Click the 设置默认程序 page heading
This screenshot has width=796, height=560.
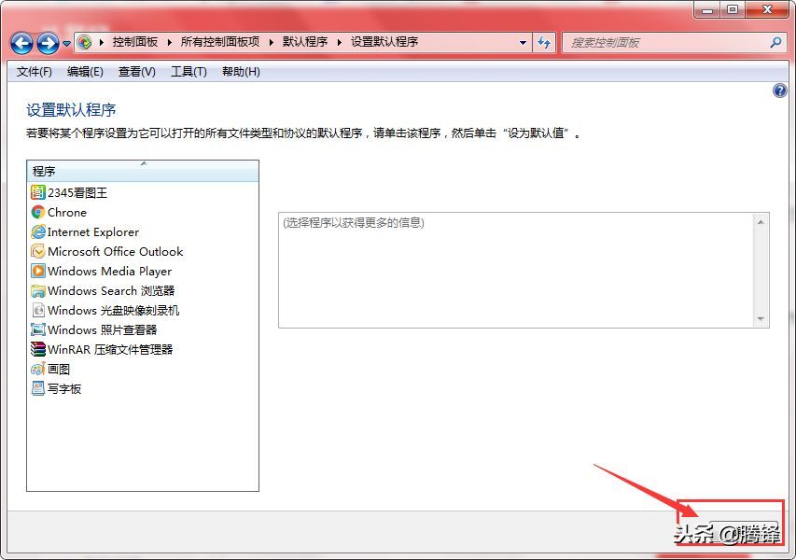click(x=71, y=110)
